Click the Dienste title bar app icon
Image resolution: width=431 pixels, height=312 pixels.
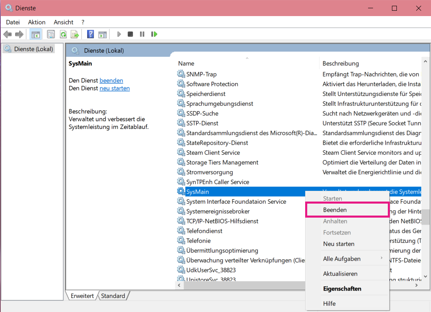[9, 8]
